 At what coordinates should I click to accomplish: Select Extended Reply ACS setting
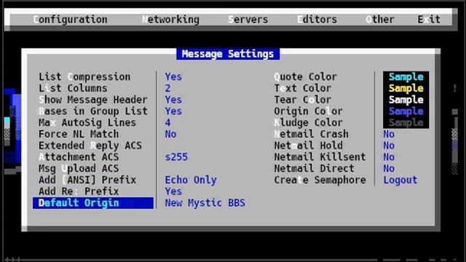tap(90, 146)
